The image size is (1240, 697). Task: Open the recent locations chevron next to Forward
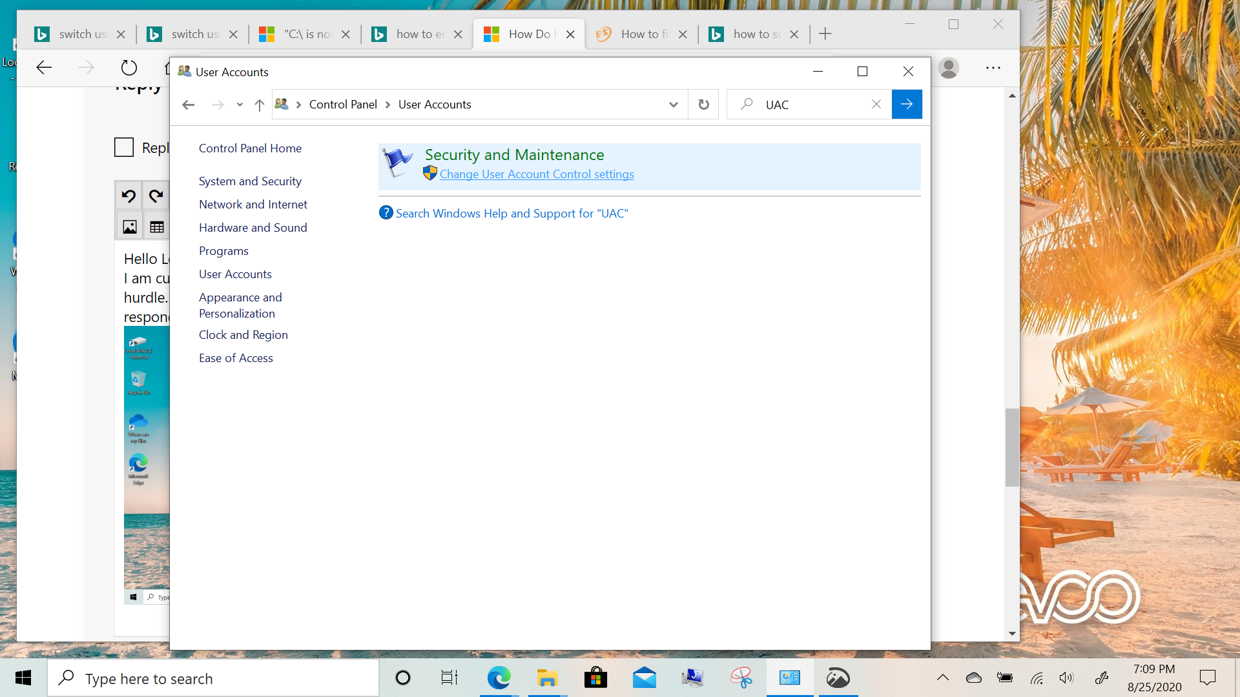(240, 105)
